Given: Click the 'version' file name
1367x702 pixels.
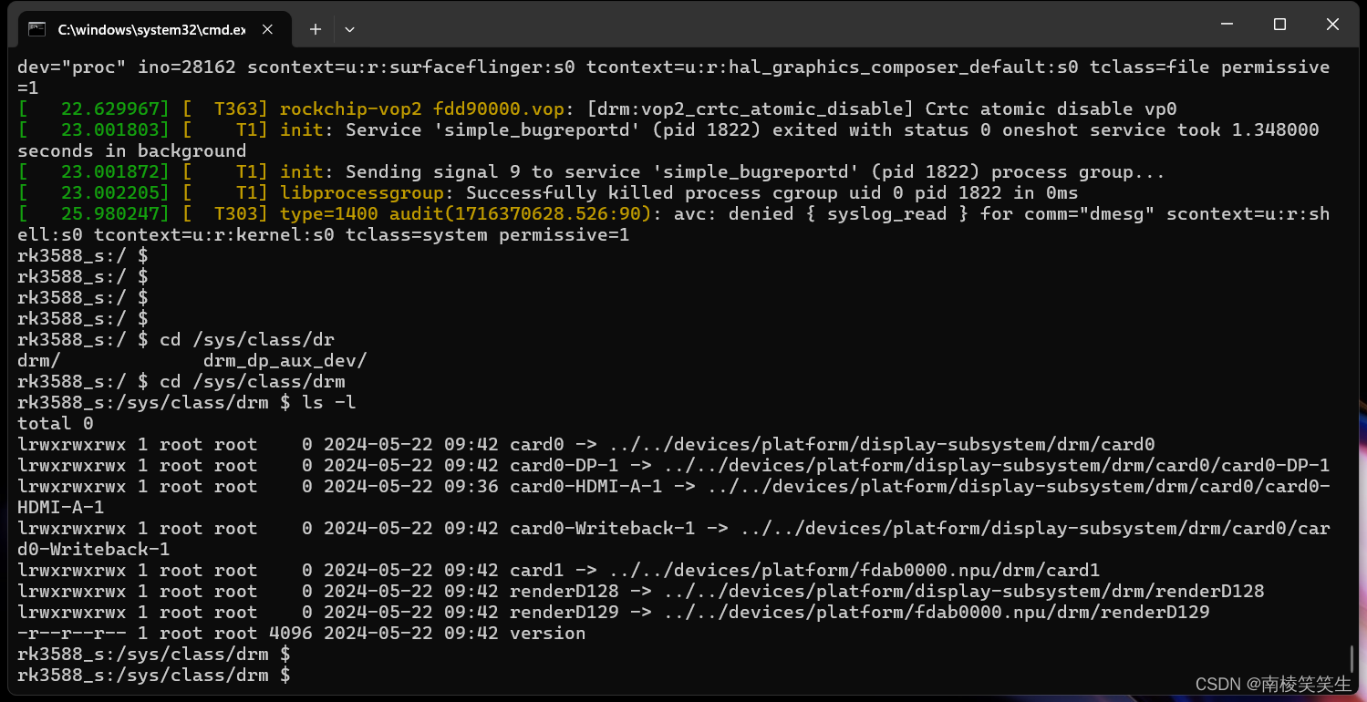Looking at the screenshot, I should click(547, 633).
